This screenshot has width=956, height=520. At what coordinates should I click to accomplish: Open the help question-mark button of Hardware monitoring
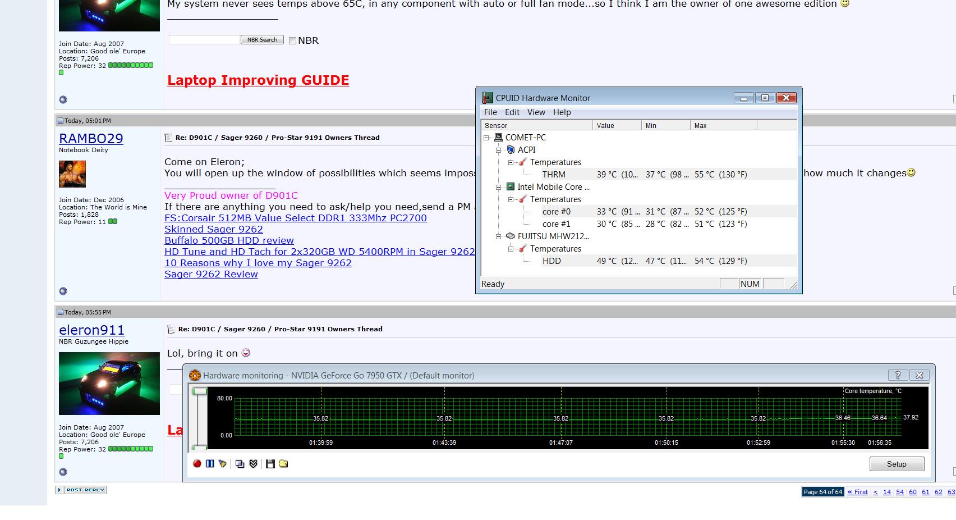click(898, 375)
